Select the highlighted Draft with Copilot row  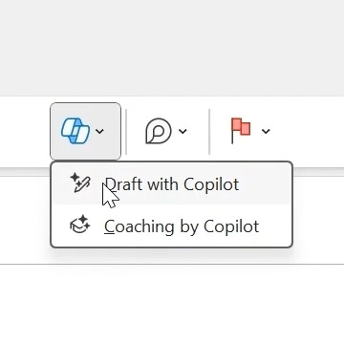coord(172,183)
